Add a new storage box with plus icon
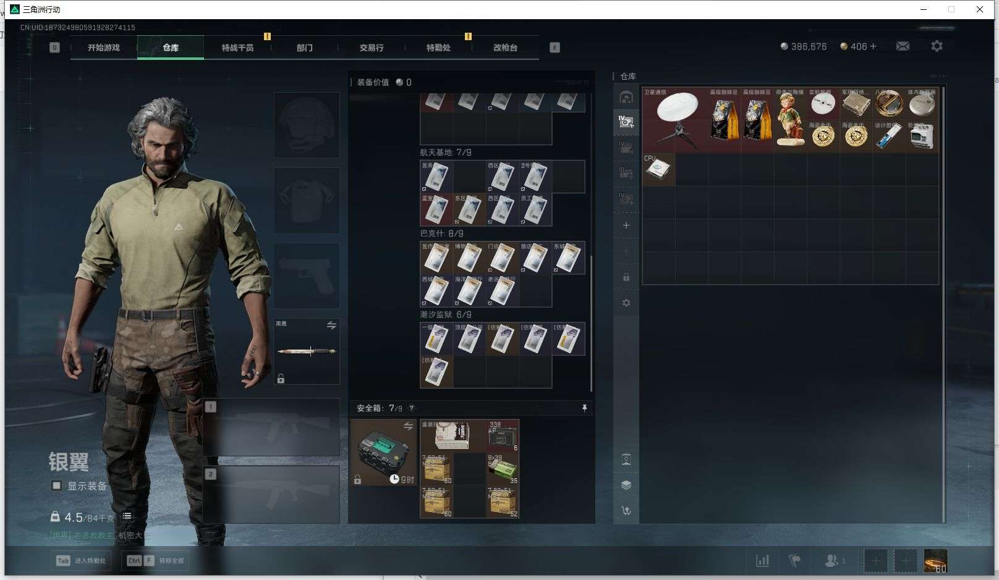This screenshot has width=999, height=580. (626, 225)
